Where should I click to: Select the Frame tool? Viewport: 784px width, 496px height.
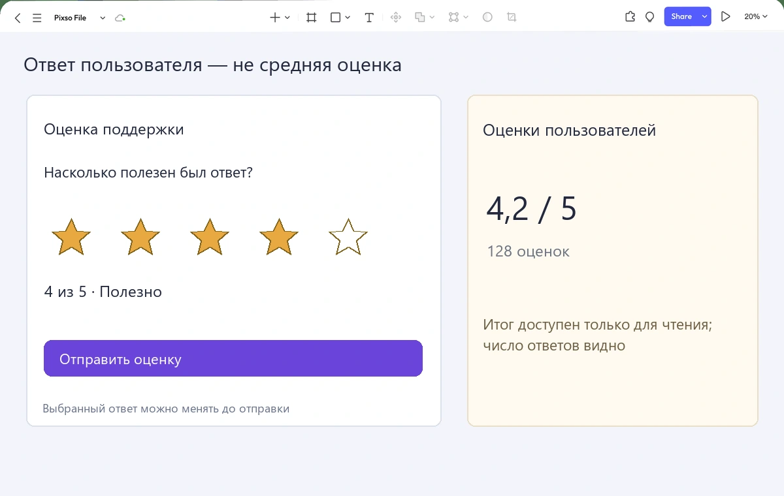click(x=312, y=18)
